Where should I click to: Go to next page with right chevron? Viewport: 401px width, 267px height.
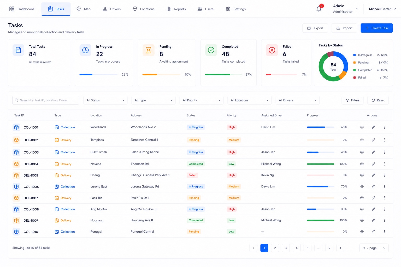coord(340,248)
